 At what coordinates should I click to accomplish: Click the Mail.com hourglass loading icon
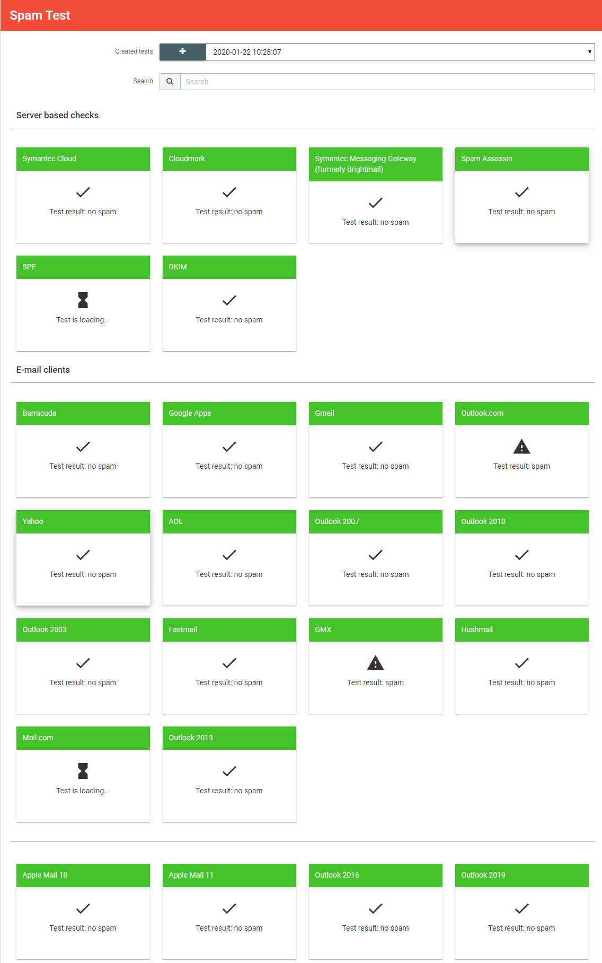[x=83, y=771]
